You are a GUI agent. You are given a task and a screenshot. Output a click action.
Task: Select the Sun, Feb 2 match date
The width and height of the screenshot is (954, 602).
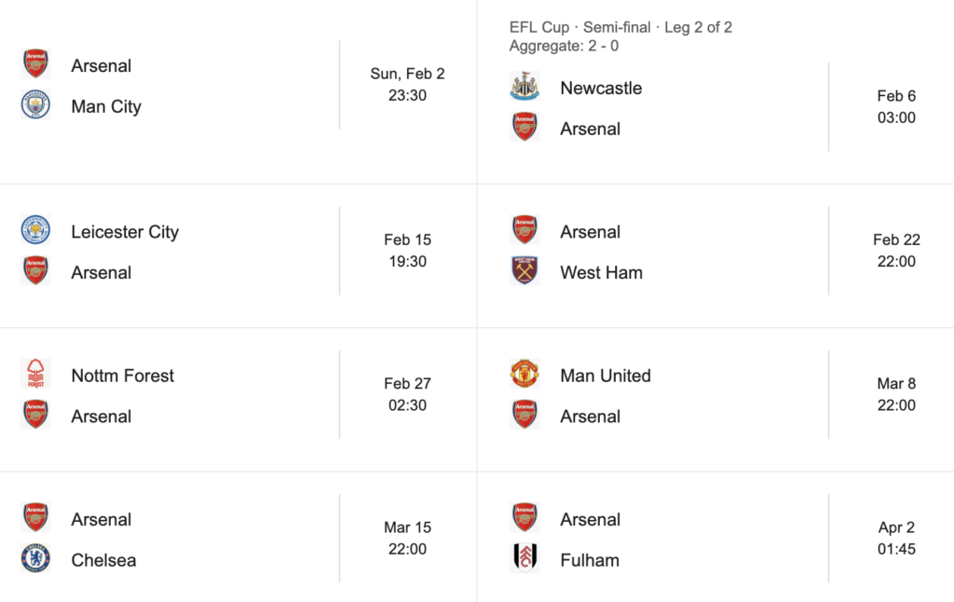tap(407, 74)
